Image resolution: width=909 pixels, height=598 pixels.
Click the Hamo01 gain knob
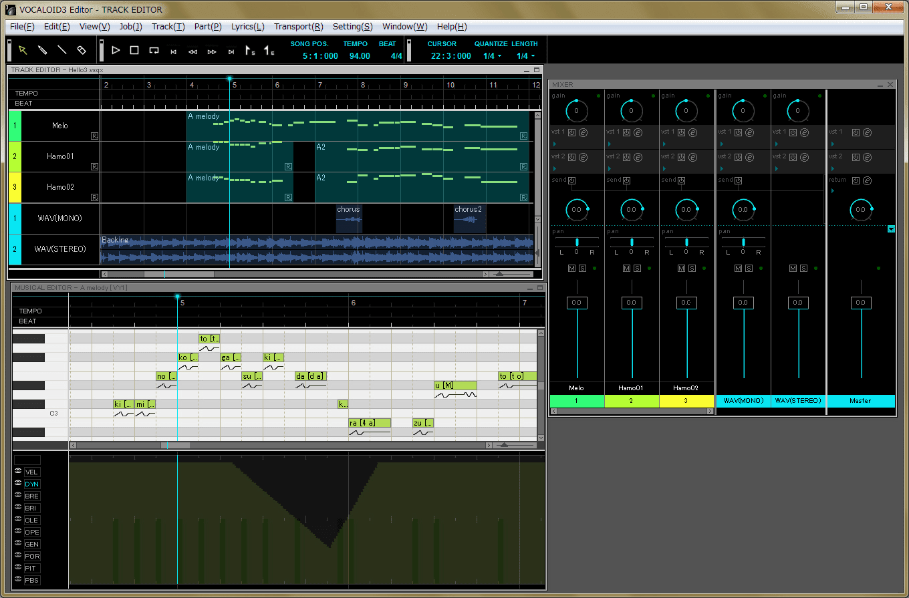(631, 110)
